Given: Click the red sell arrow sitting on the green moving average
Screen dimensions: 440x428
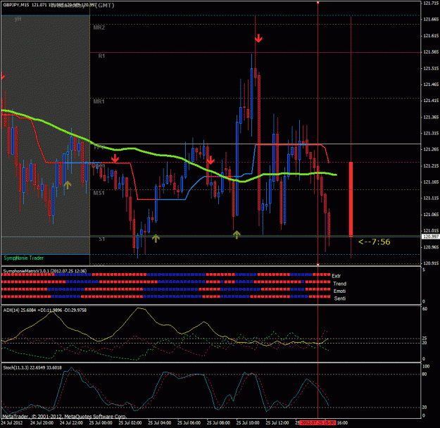Looking at the screenshot, I should click(210, 160).
